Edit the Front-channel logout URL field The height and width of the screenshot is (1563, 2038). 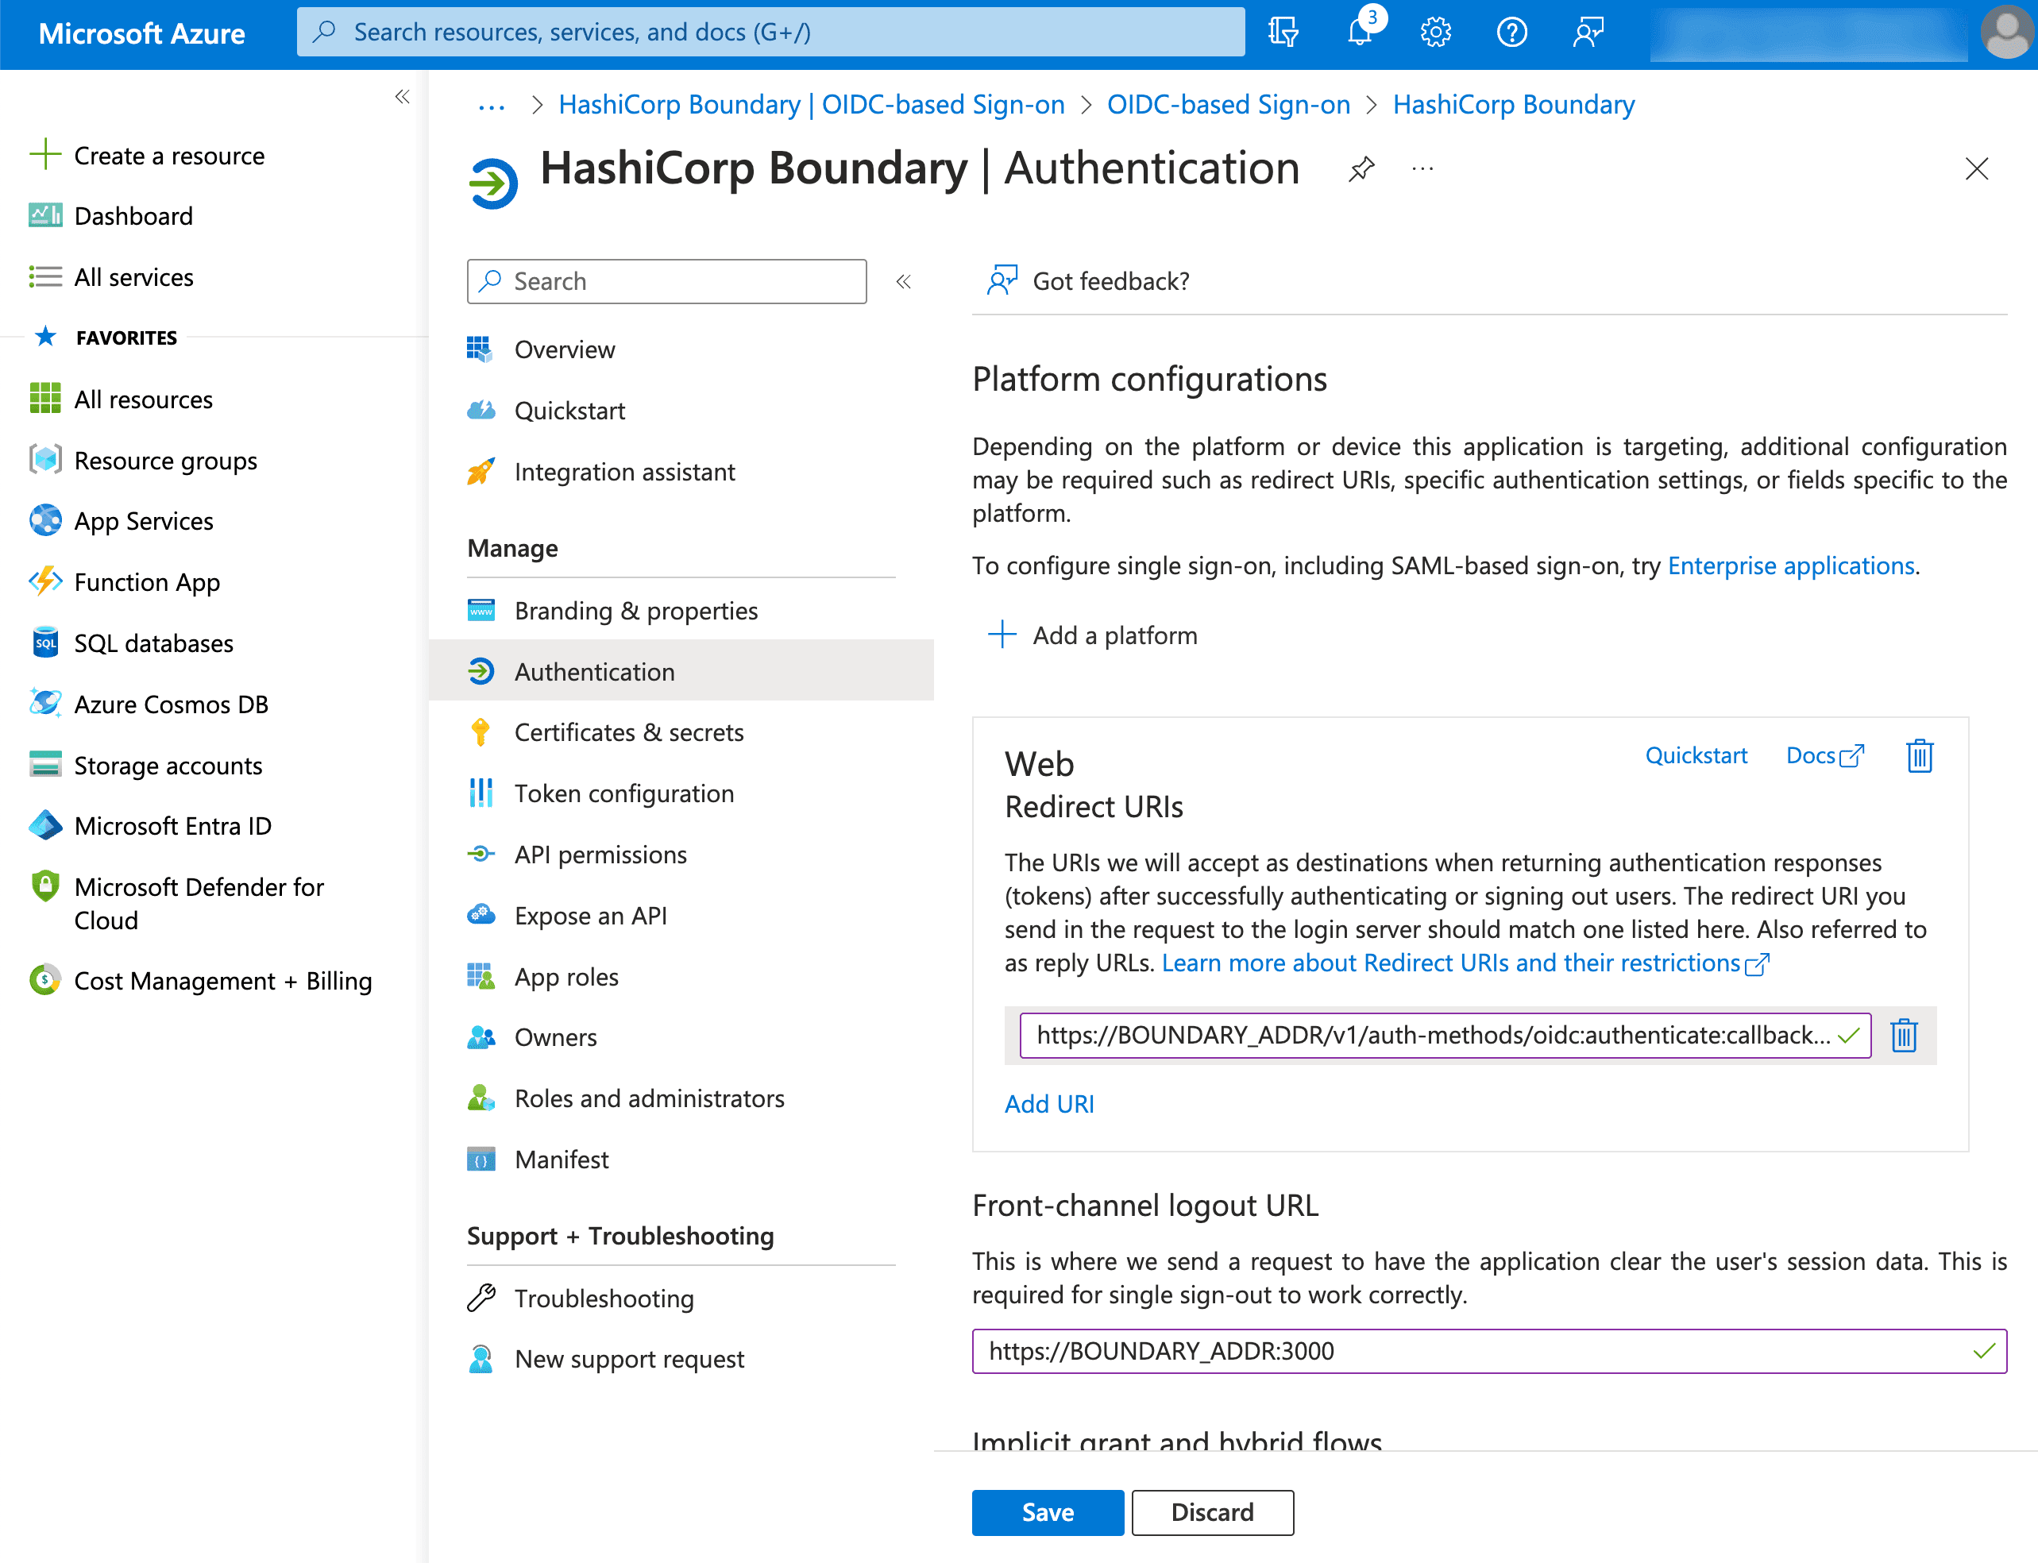point(1488,1350)
